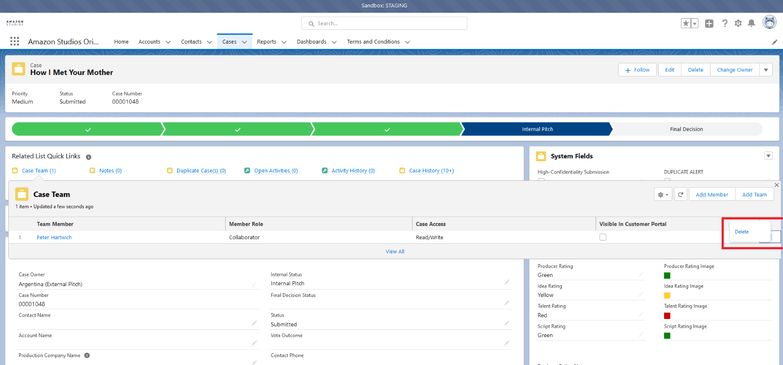The width and height of the screenshot is (783, 365).
Task: Select the Final Decision path stage
Action: click(686, 129)
